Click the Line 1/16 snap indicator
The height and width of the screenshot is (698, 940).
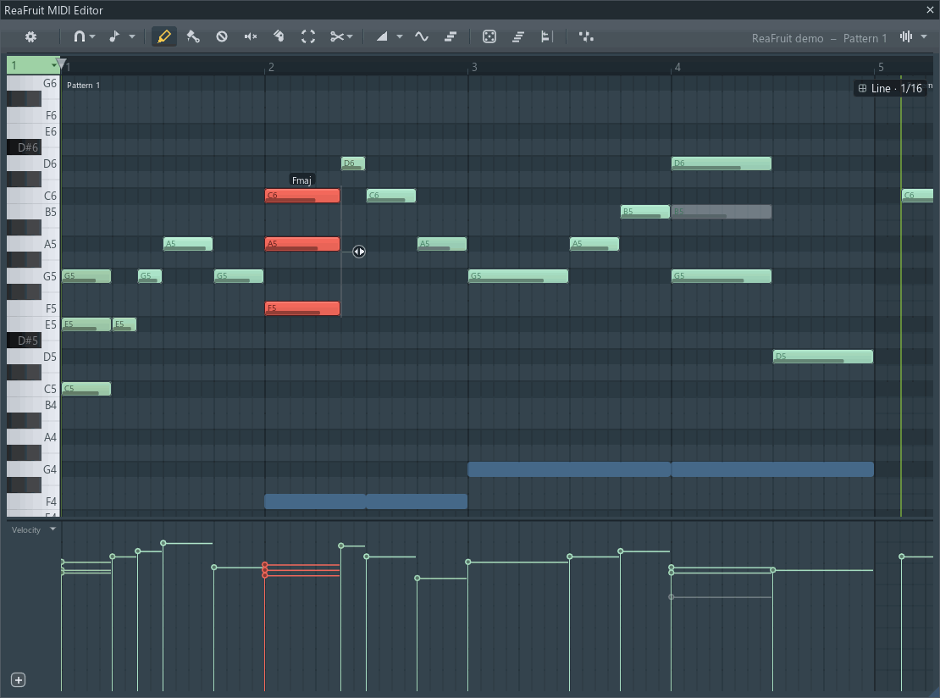pyautogui.click(x=890, y=88)
